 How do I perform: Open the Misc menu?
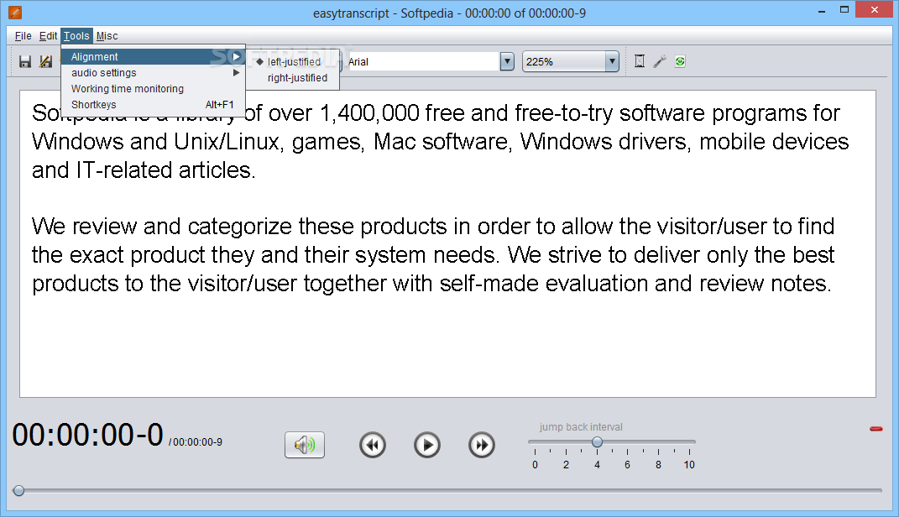[x=107, y=36]
